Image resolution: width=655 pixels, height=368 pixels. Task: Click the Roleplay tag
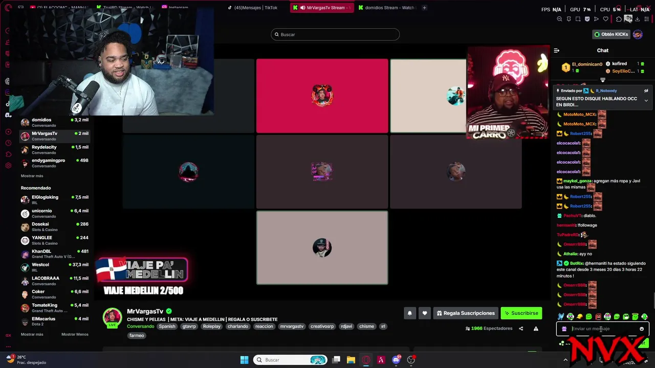(x=212, y=326)
